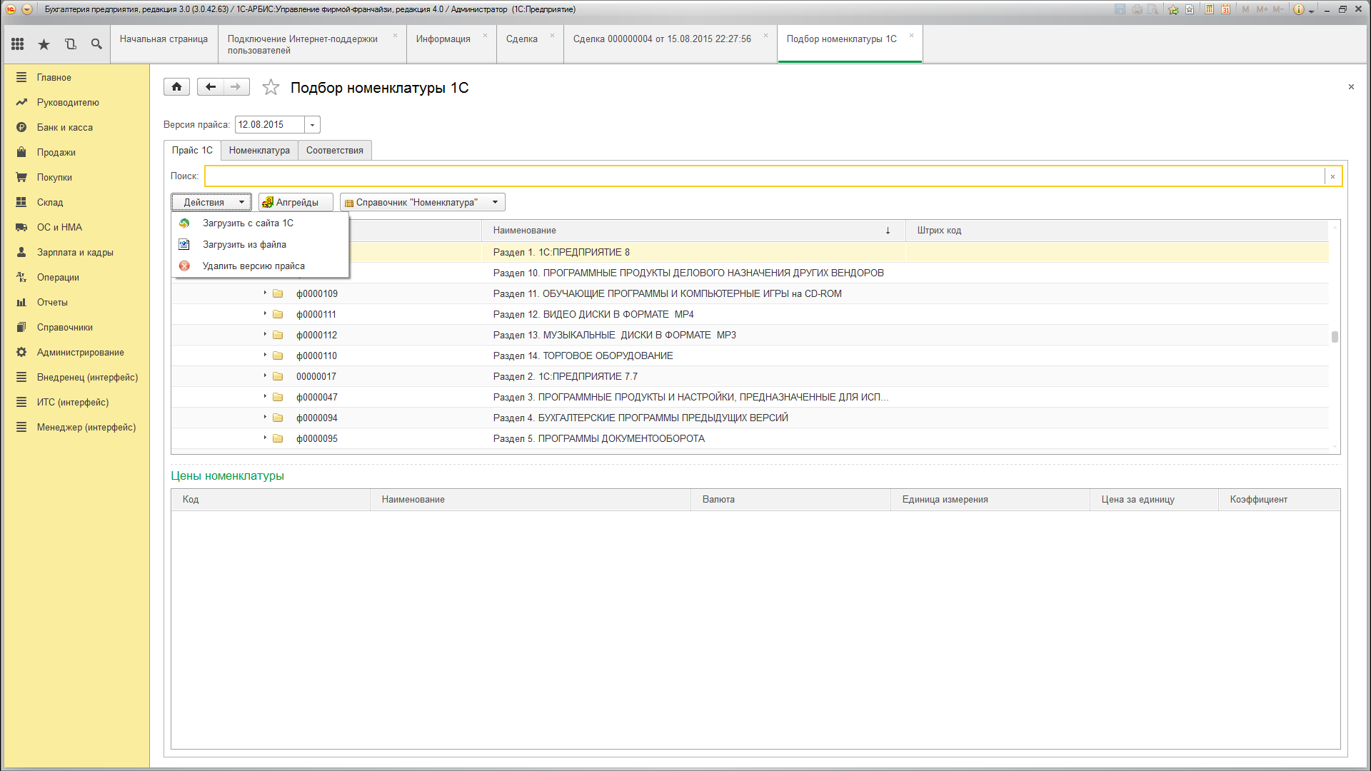The width and height of the screenshot is (1371, 771).
Task: Click the Апгрейды toolbar button
Action: tap(296, 202)
